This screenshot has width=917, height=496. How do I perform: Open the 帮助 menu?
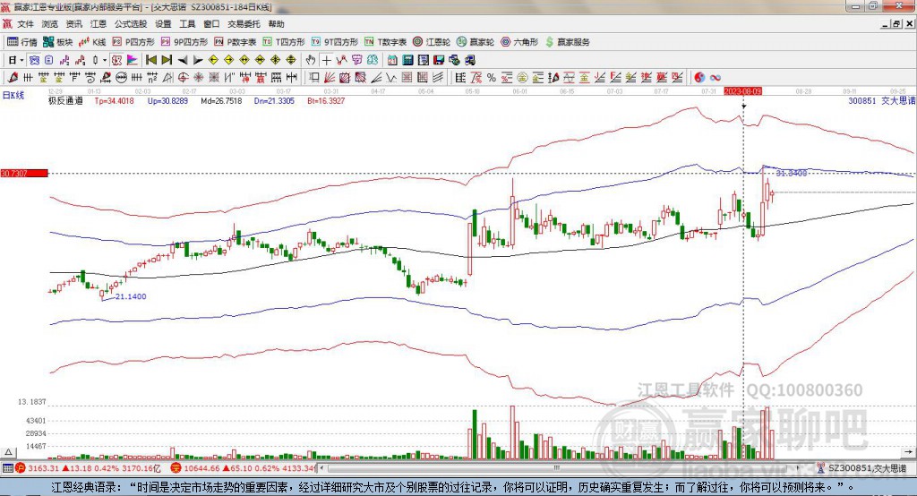pyautogui.click(x=276, y=24)
